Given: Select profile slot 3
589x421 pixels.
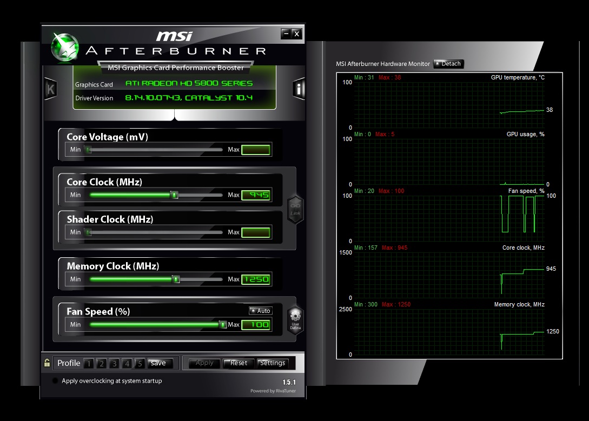Looking at the screenshot, I should pyautogui.click(x=114, y=363).
